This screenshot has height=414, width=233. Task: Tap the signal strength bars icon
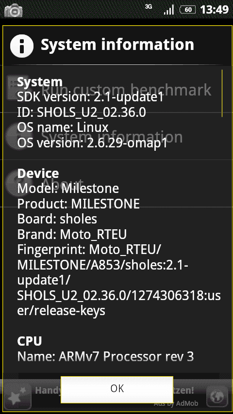(168, 10)
